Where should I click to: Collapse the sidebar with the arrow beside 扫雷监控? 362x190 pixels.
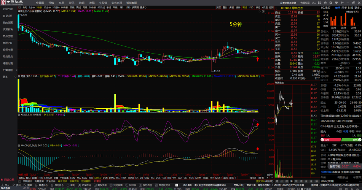coord(16,70)
